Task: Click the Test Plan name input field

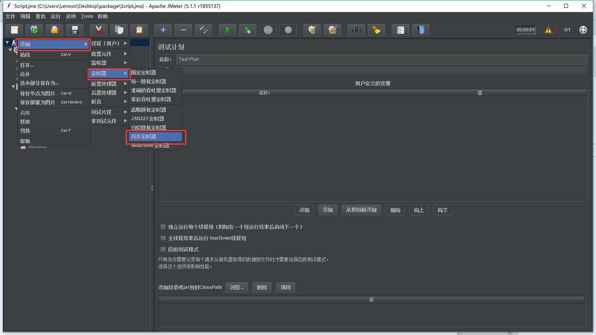Action: [381, 59]
